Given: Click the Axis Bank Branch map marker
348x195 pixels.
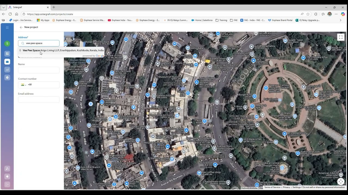Looking at the screenshot, I should click(78, 168).
